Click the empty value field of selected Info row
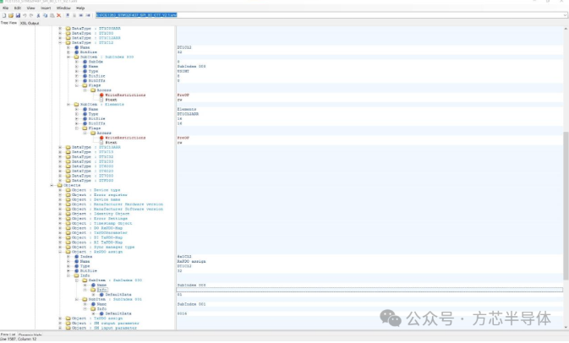 click(x=369, y=290)
